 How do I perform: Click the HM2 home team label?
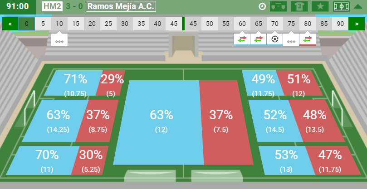[53, 6]
